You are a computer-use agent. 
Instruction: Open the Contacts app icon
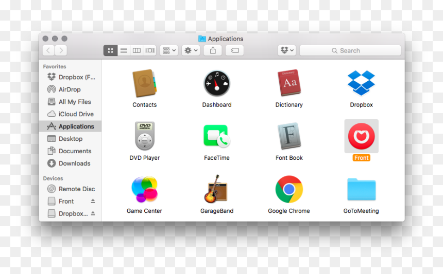144,83
